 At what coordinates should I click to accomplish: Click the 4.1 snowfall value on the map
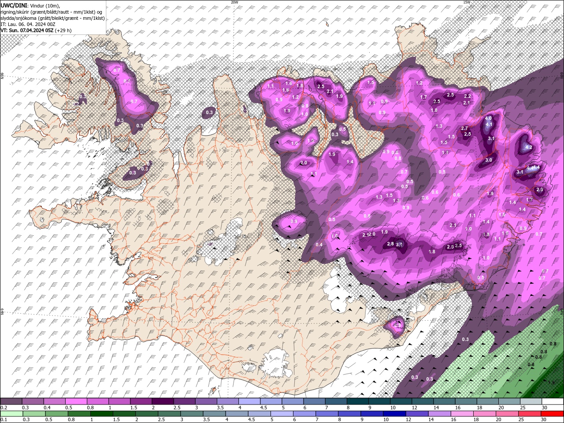click(489, 125)
